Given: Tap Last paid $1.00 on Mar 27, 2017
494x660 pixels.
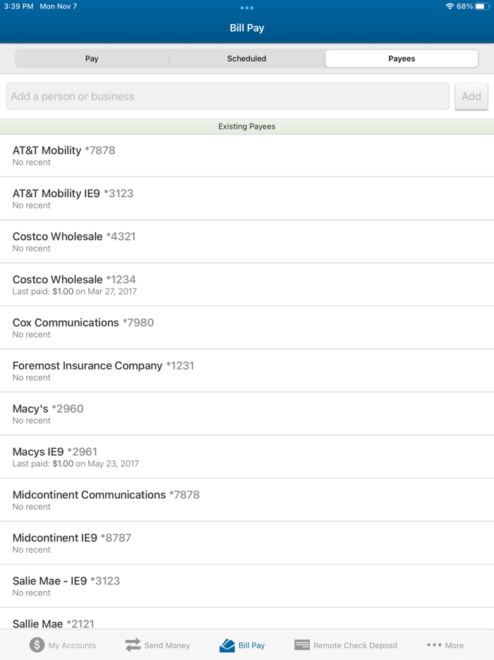Looking at the screenshot, I should [x=74, y=291].
